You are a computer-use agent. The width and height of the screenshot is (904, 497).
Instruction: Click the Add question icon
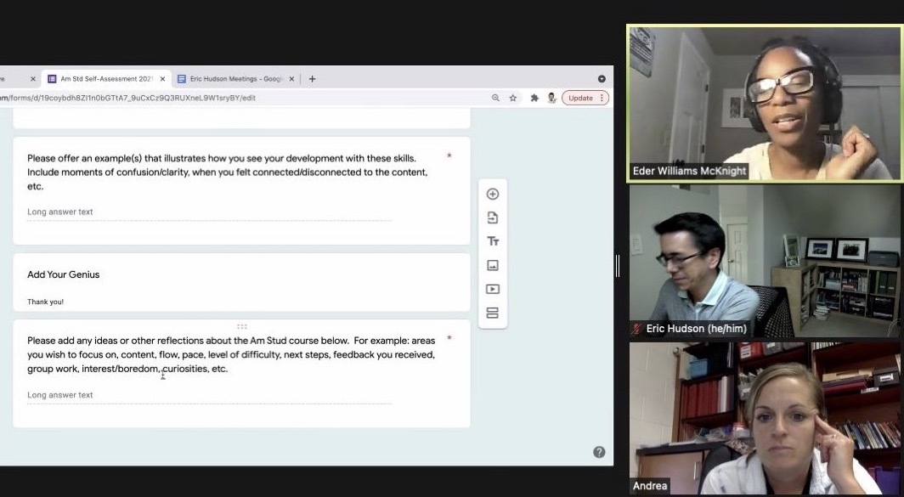[x=492, y=194]
